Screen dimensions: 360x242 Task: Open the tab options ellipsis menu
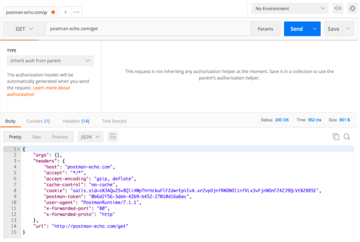76,12
